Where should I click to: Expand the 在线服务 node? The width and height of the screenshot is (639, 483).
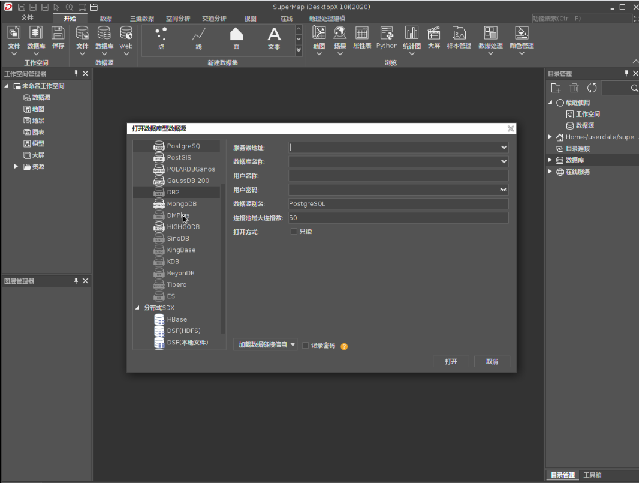(550, 172)
